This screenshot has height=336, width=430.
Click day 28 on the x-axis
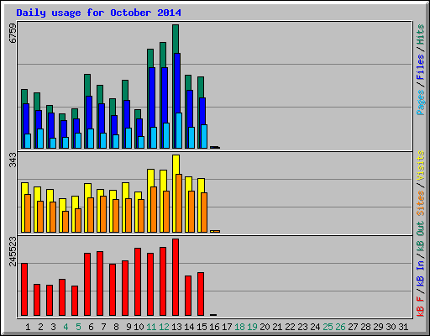tap(365, 327)
